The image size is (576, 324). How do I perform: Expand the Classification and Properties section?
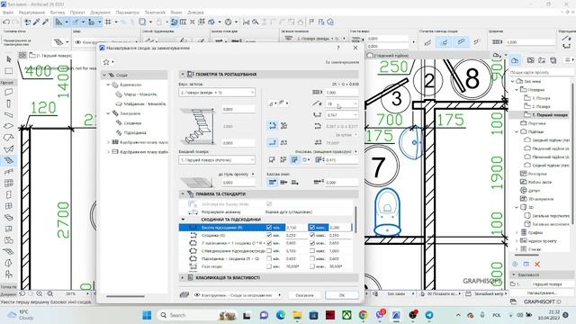coord(183,278)
